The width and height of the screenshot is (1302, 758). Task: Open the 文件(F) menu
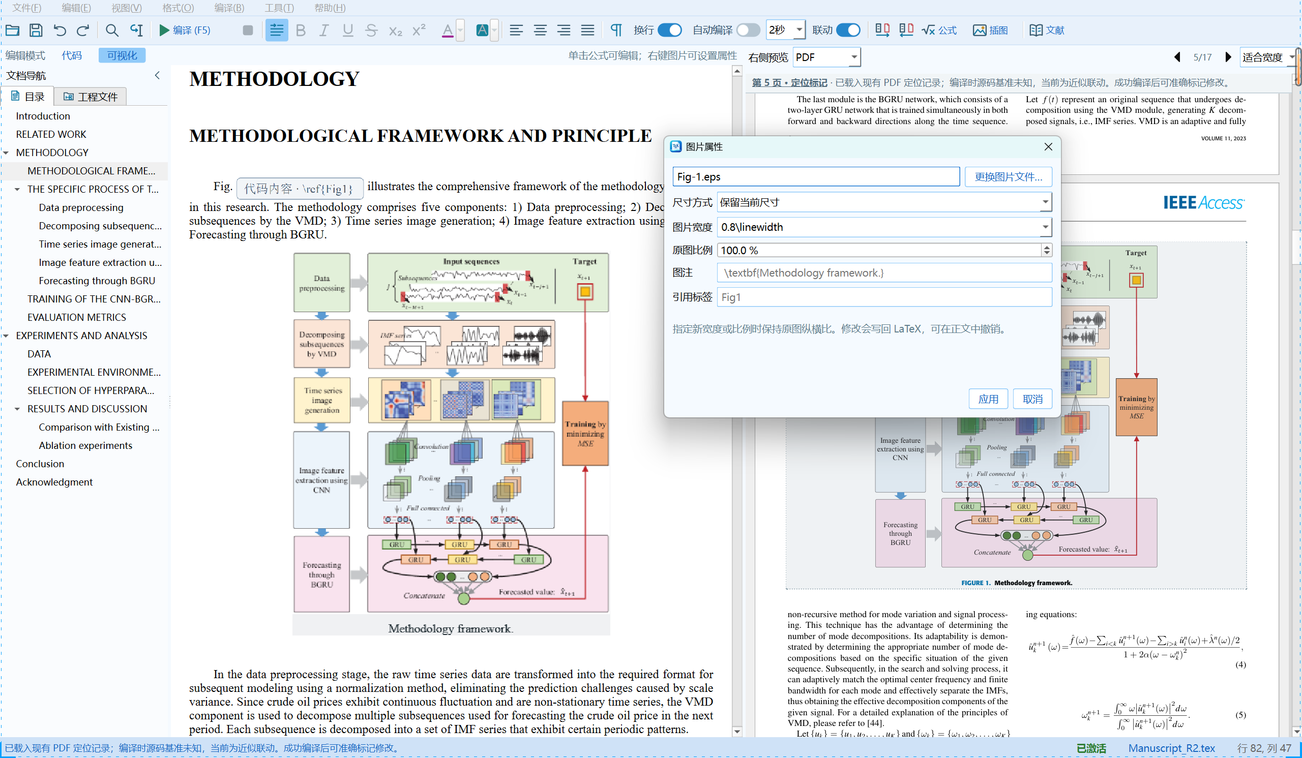pos(26,8)
